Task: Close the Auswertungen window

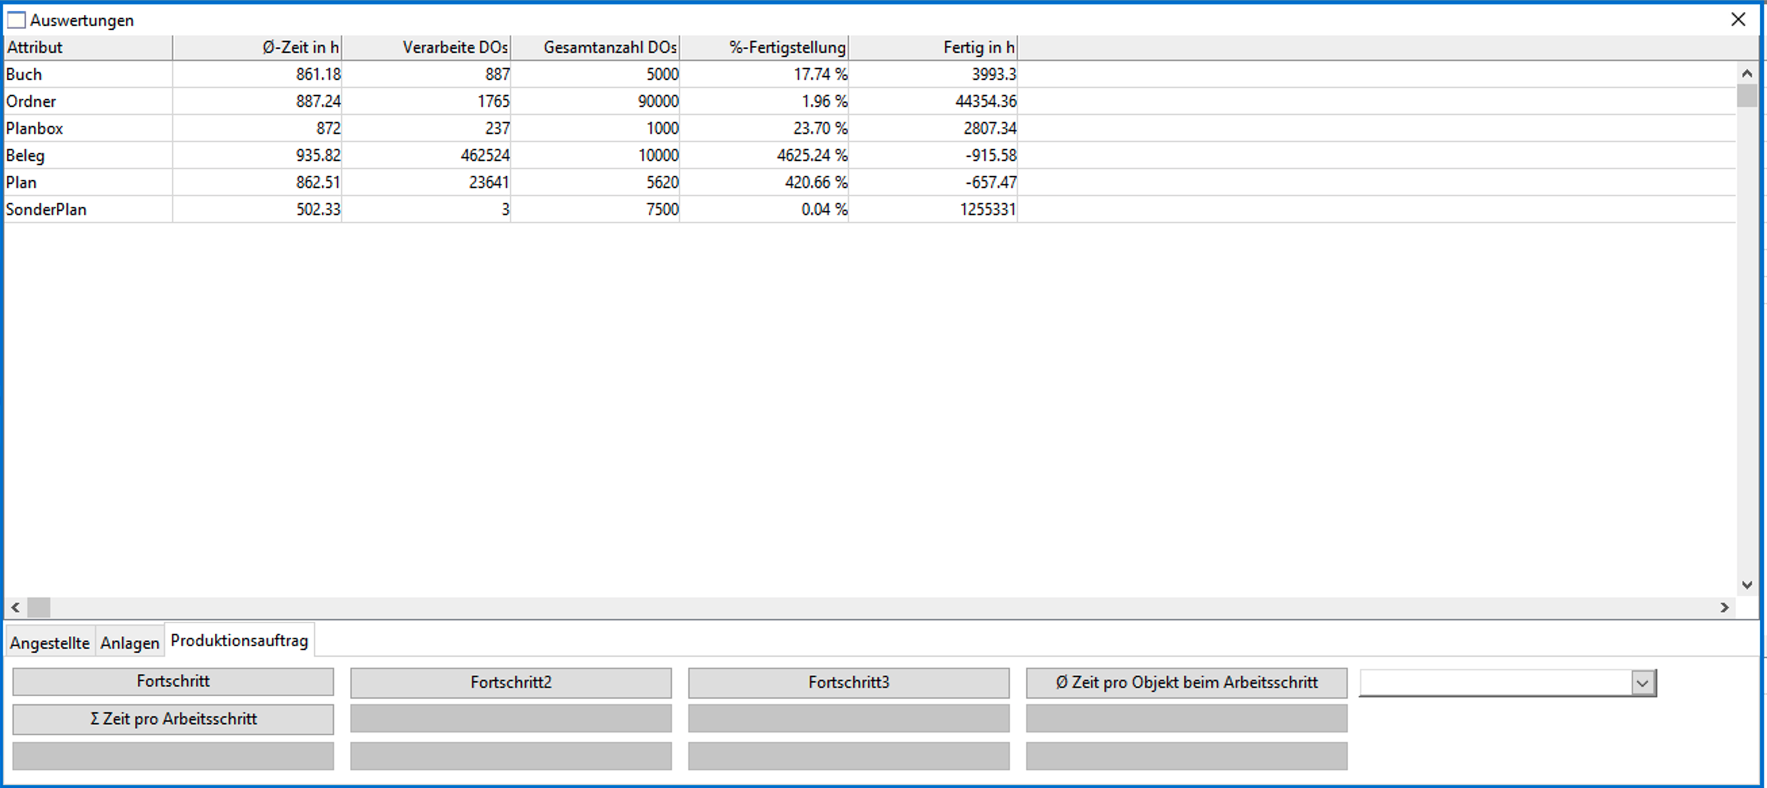Action: [x=1737, y=19]
